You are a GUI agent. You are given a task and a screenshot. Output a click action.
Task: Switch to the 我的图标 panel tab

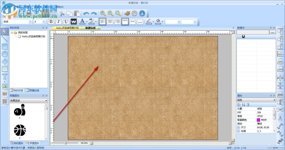(x=17, y=143)
